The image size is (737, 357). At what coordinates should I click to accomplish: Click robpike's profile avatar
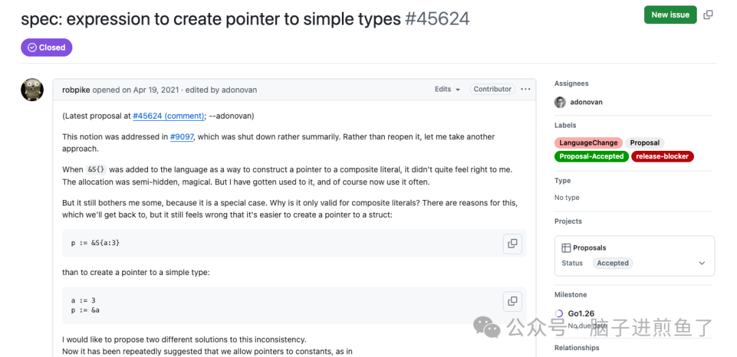[32, 89]
